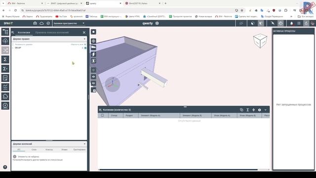
Task: Open the help question mark icon
Action: coord(5,167)
